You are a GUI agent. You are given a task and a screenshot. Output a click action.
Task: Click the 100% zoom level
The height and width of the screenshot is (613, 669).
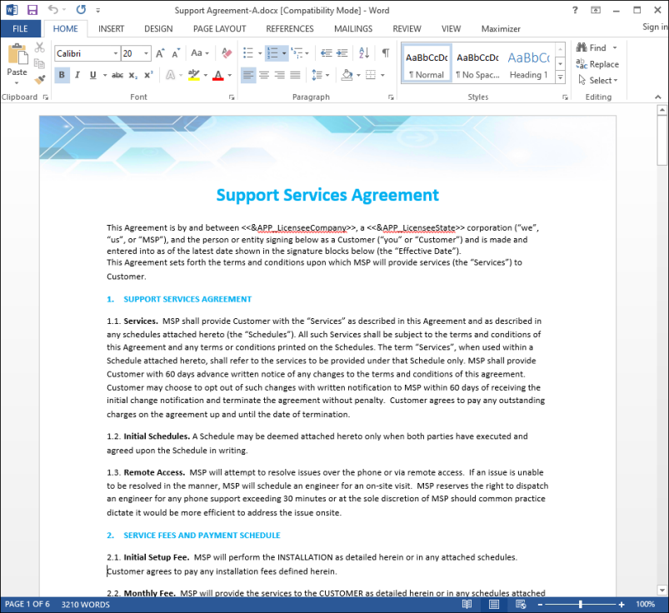pyautogui.click(x=645, y=605)
